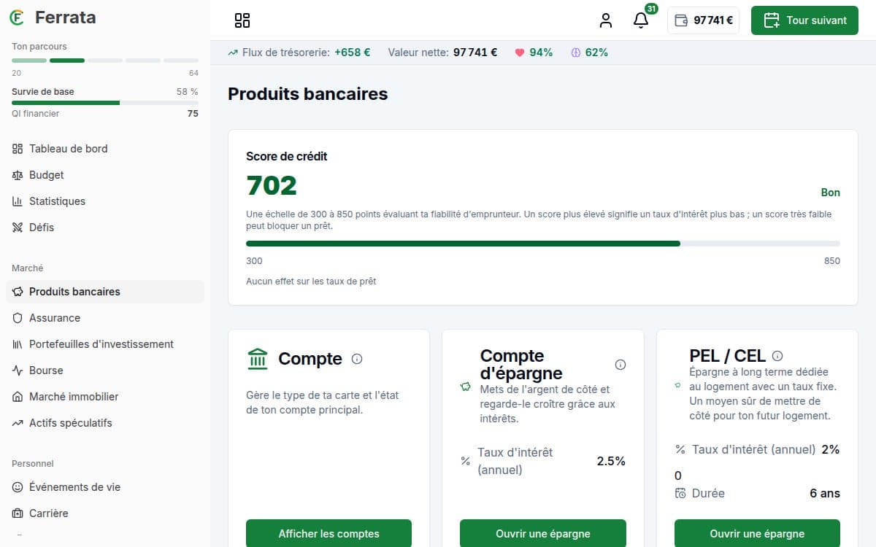The height and width of the screenshot is (547, 876).
Task: Click the Événements de vie smiley icon
Action: tap(18, 487)
